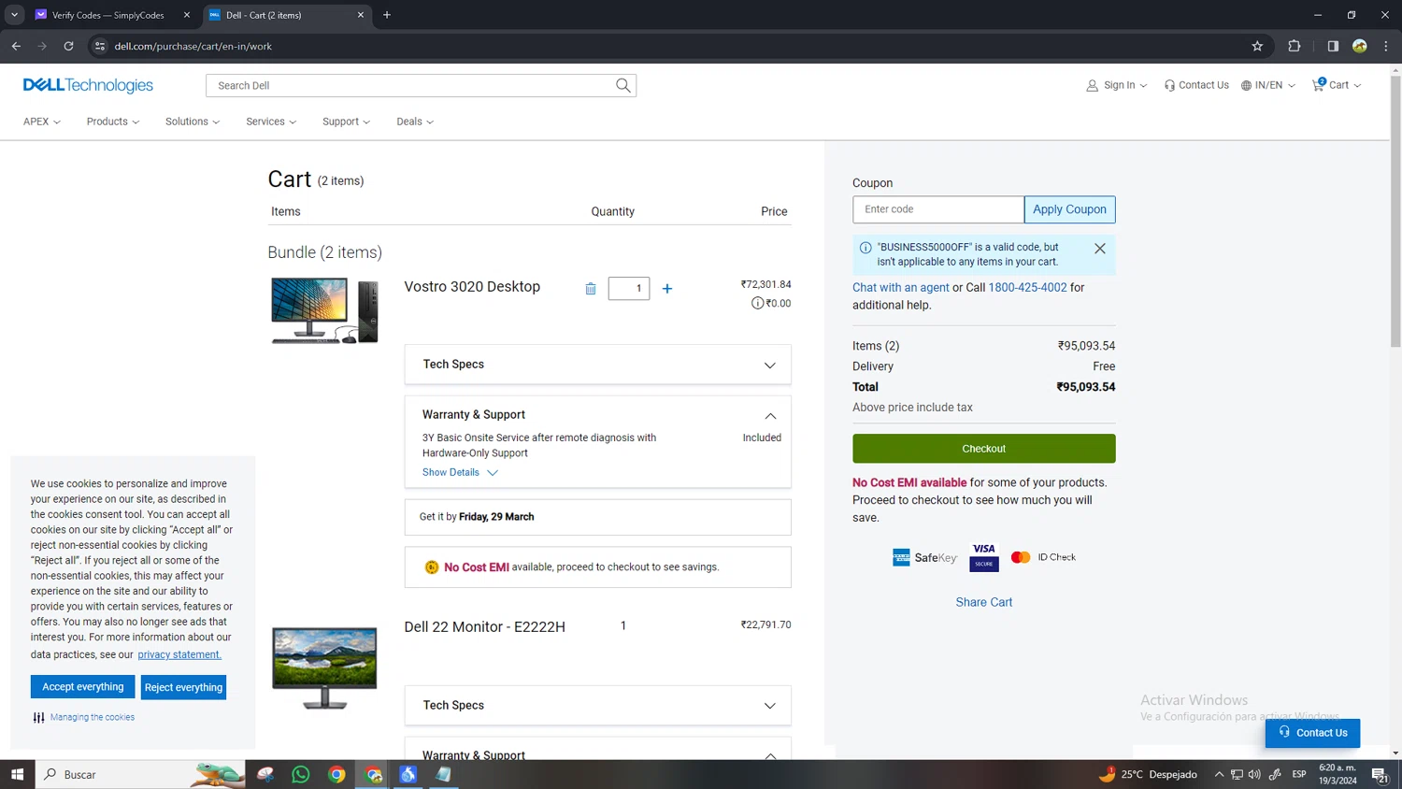Click the Dell Technologies logo
Image resolution: width=1402 pixels, height=789 pixels.
[88, 85]
